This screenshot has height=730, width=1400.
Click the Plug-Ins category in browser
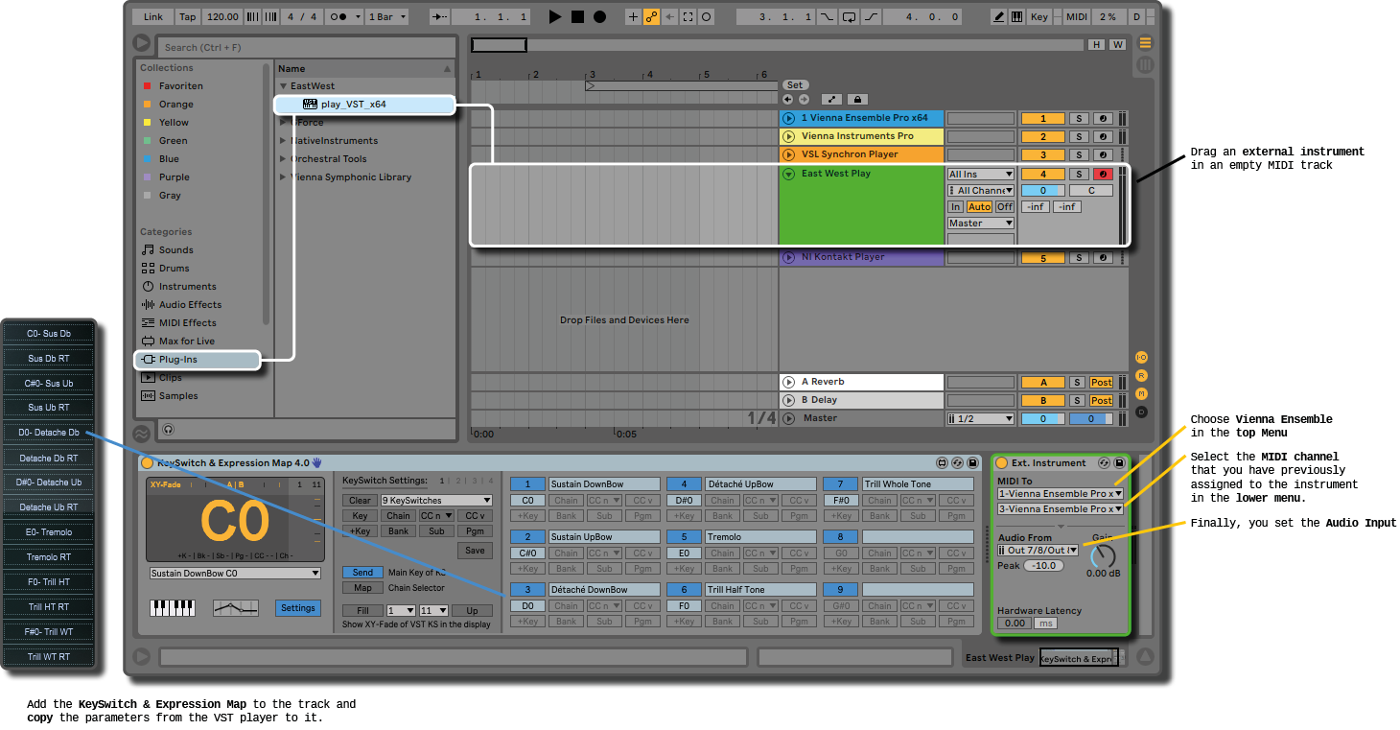pyautogui.click(x=197, y=360)
